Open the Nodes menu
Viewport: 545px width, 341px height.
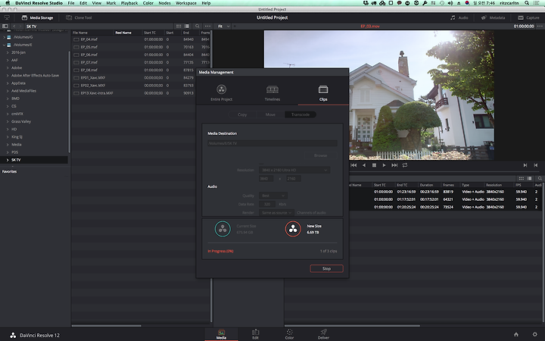pyautogui.click(x=164, y=3)
